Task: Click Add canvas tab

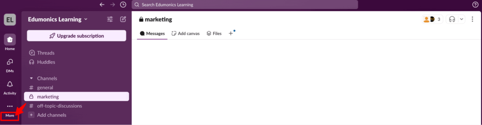Action: point(186,34)
